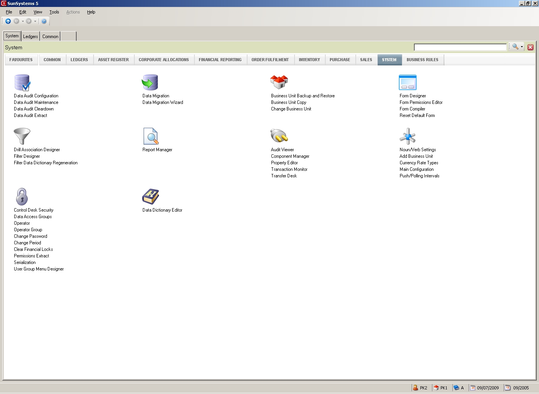Switch to the Common top tab
Image resolution: width=539 pixels, height=394 pixels.
[x=50, y=37]
